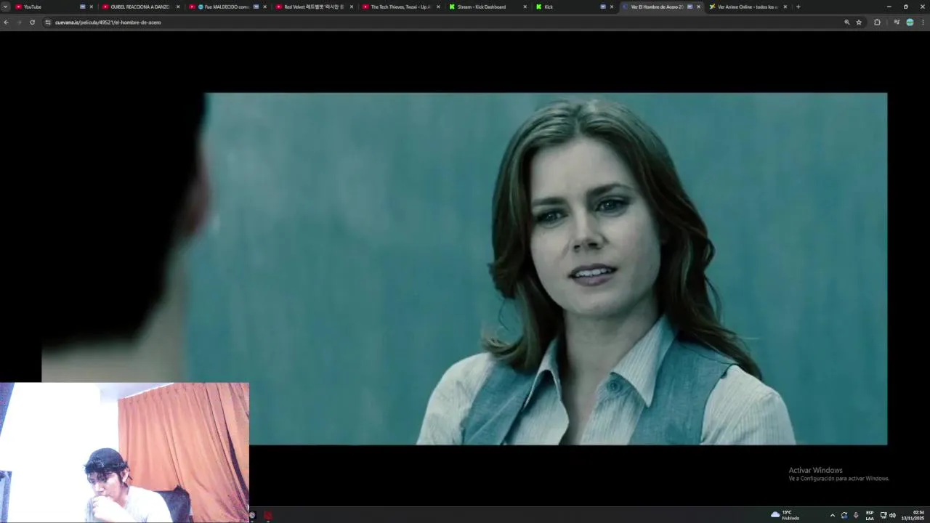Switch to the YouTube tab
Image resolution: width=930 pixels, height=523 pixels.
54,7
